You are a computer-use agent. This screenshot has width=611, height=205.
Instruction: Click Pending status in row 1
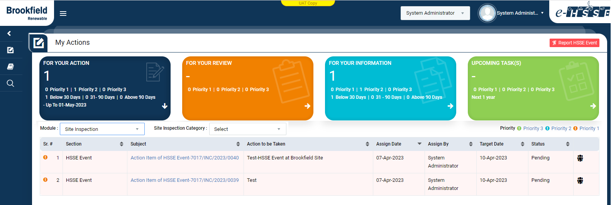(540, 158)
